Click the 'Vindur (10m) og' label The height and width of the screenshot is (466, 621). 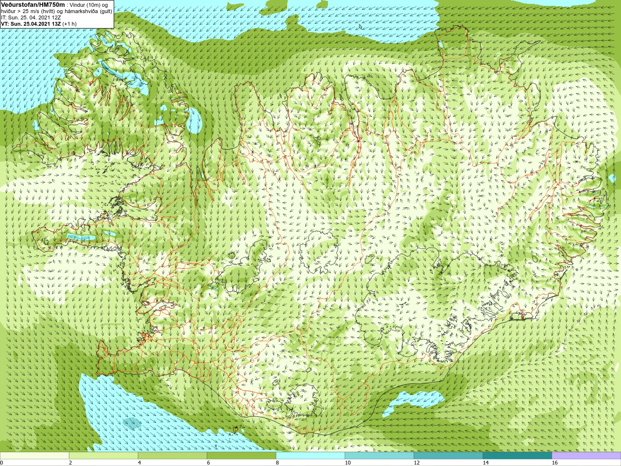pyautogui.click(x=89, y=4)
